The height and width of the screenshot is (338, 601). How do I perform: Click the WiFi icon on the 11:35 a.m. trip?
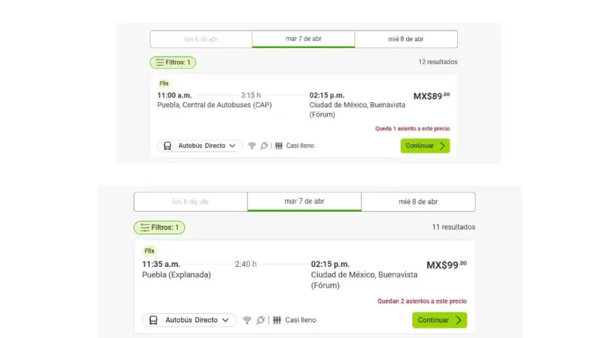pos(247,320)
